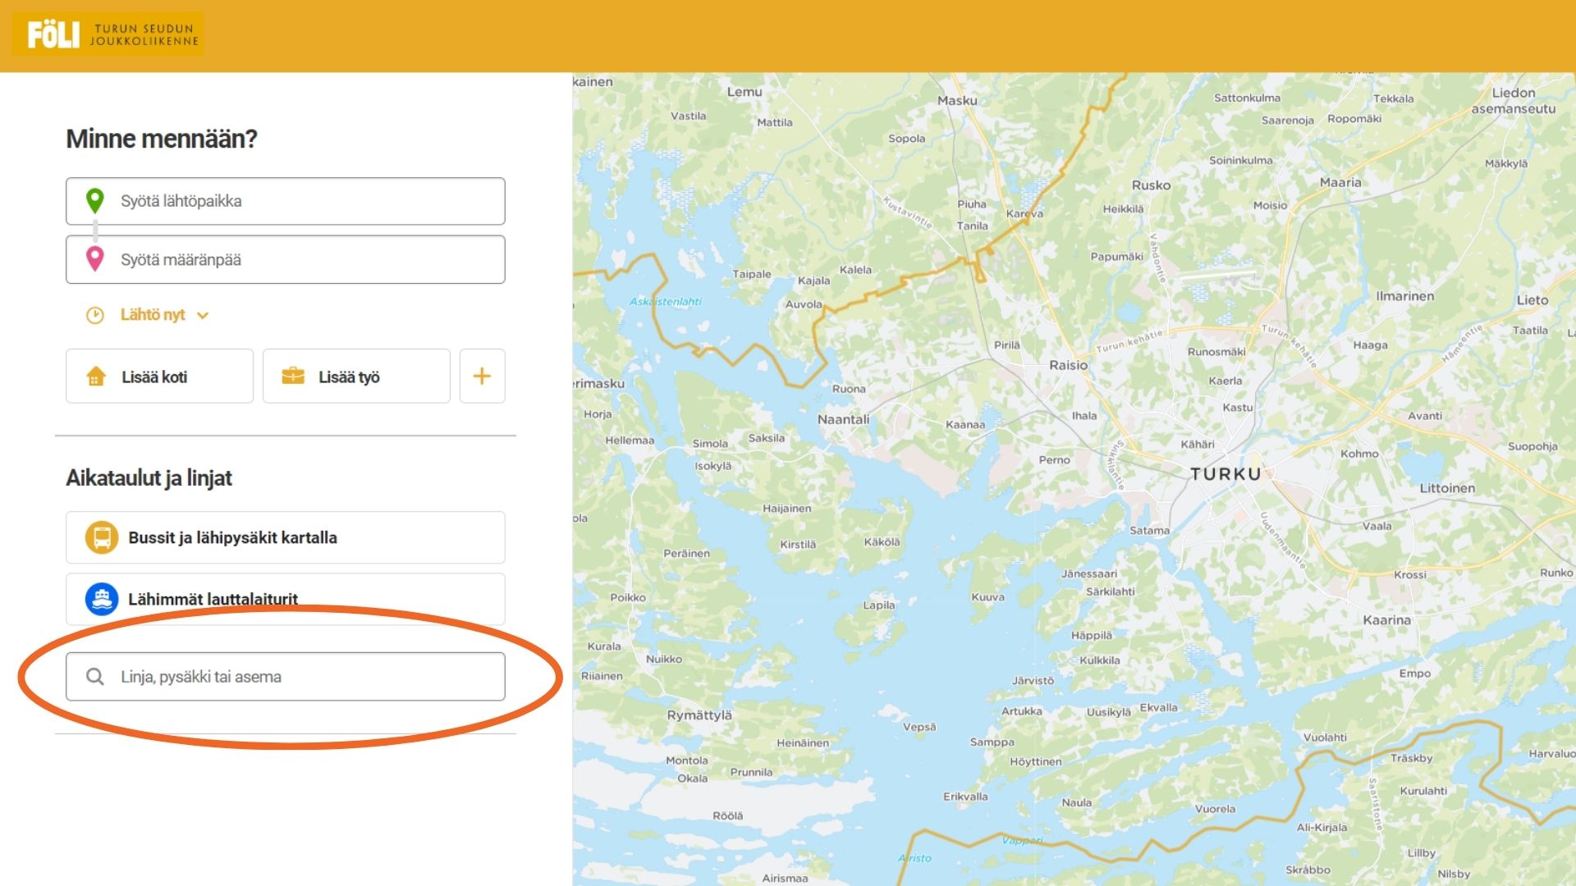Click the magnifier icon in line search
The height and width of the screenshot is (886, 1576).
95,677
